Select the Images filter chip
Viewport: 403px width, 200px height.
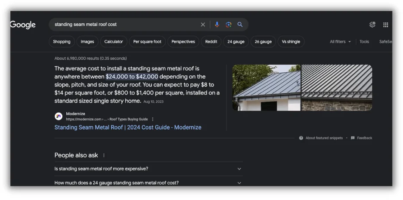click(x=87, y=42)
